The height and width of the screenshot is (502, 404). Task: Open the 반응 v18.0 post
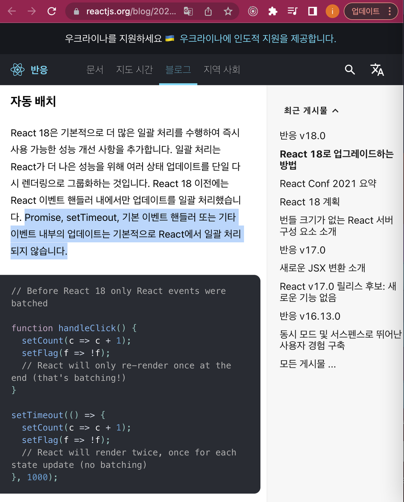coord(302,136)
